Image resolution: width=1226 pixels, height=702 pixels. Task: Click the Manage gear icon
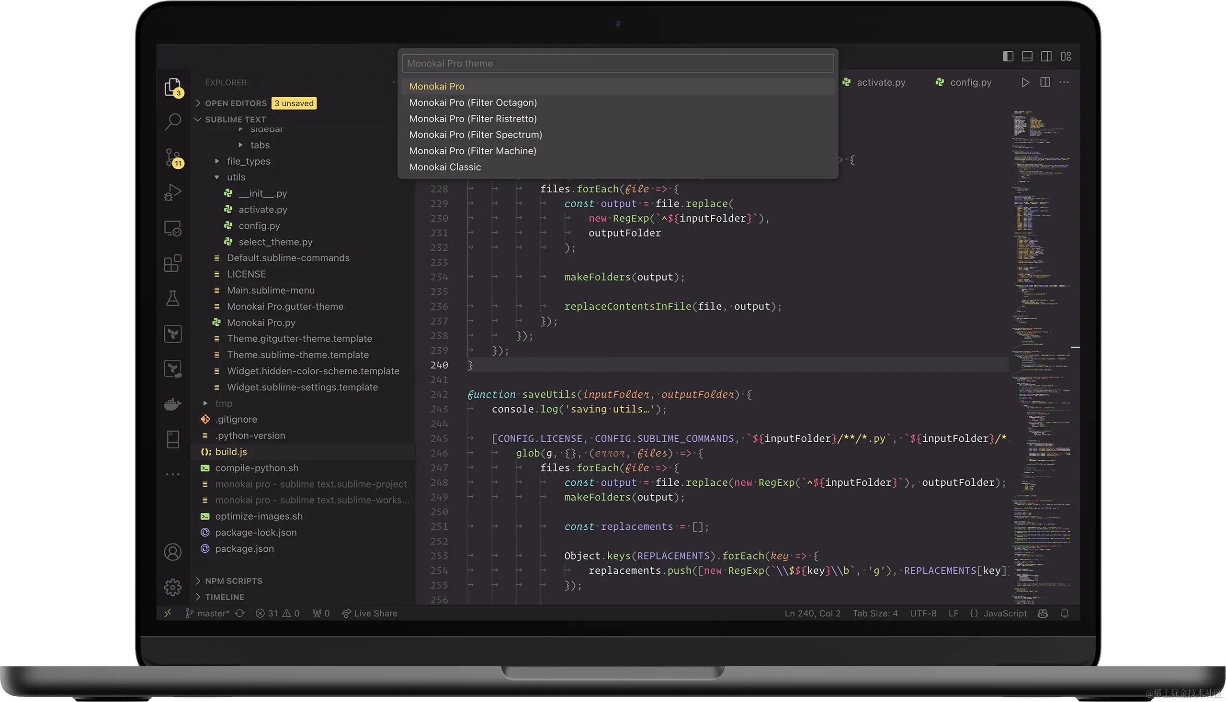(173, 587)
